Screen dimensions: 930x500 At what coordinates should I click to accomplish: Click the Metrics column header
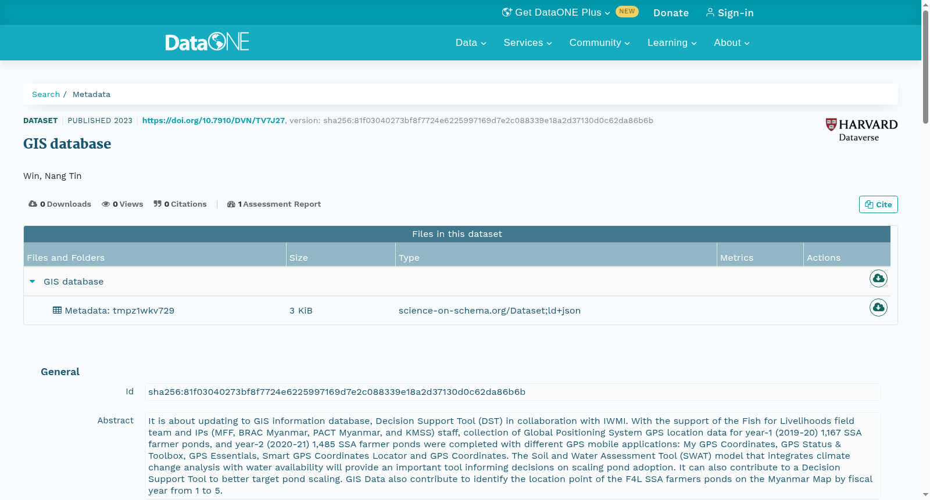[760, 254]
